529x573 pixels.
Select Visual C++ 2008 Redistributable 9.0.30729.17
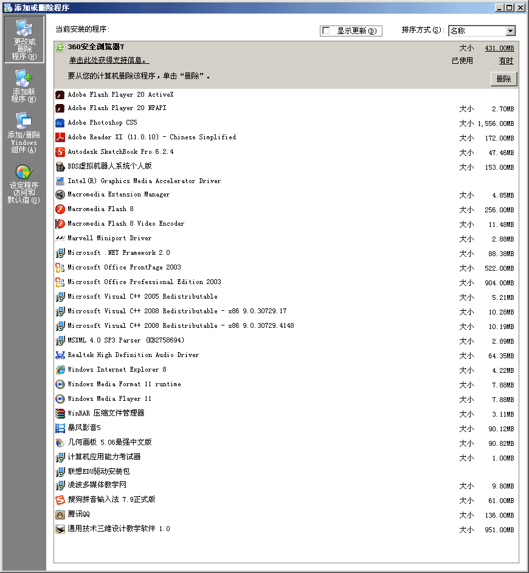click(x=286, y=311)
